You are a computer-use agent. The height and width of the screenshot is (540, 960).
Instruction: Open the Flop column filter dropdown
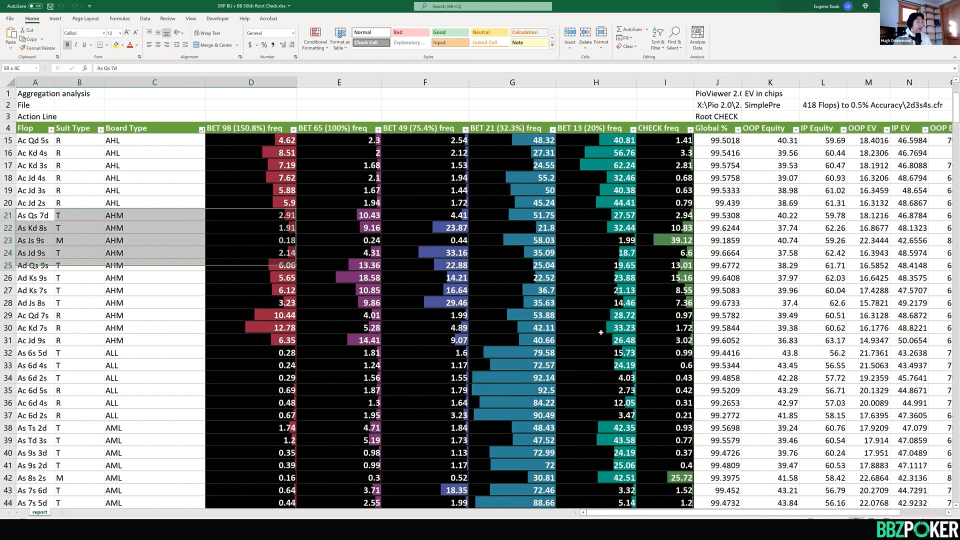click(x=51, y=129)
